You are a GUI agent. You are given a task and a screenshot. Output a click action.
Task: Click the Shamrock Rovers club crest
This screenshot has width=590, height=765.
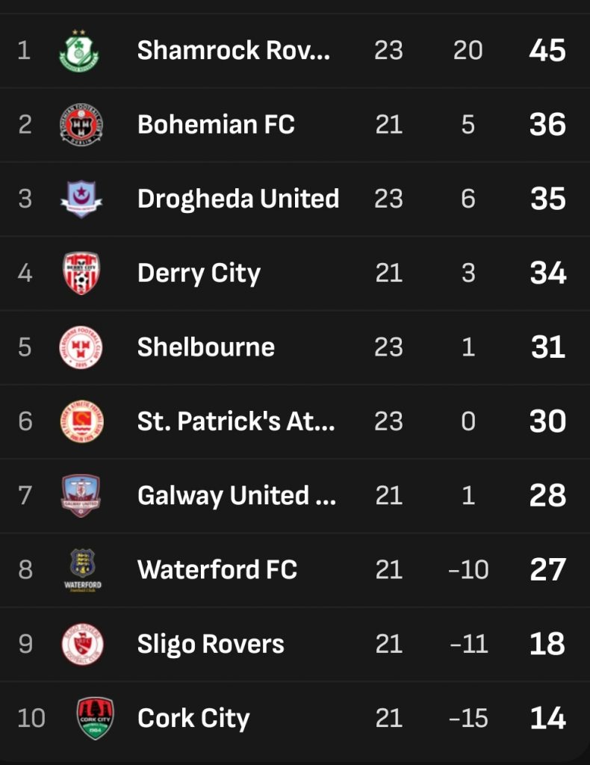point(79,51)
